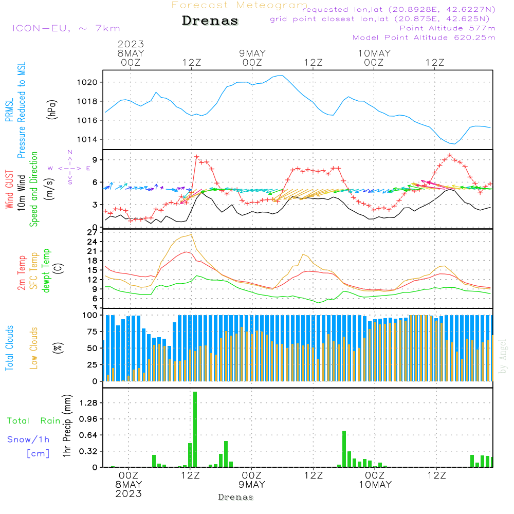Click the 50 value on cloud axis
514x514 pixels.
click(x=93, y=348)
